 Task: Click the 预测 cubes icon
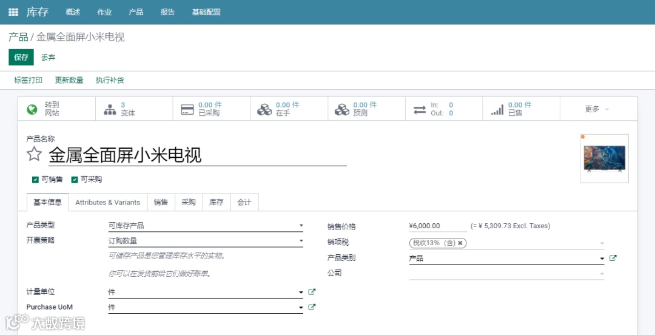pos(342,110)
